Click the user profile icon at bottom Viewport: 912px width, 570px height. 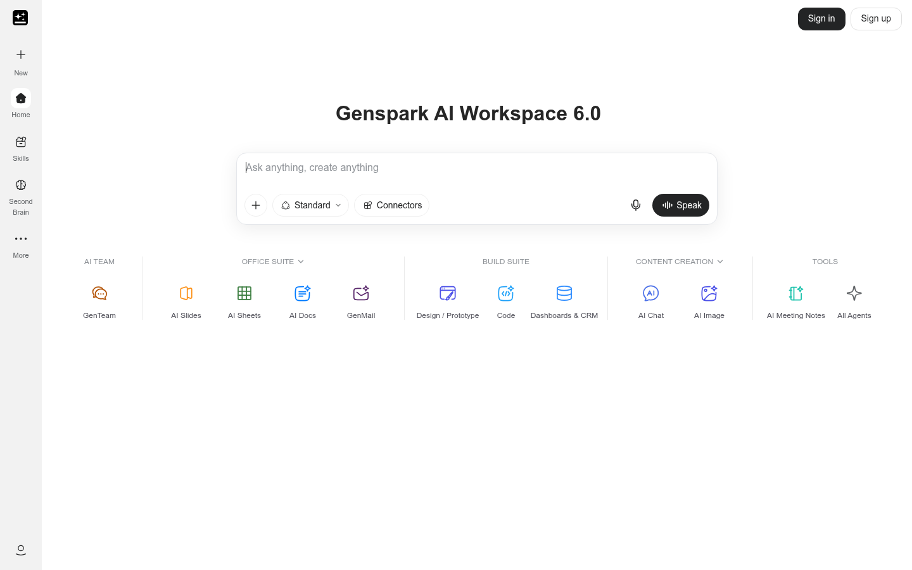pyautogui.click(x=21, y=550)
